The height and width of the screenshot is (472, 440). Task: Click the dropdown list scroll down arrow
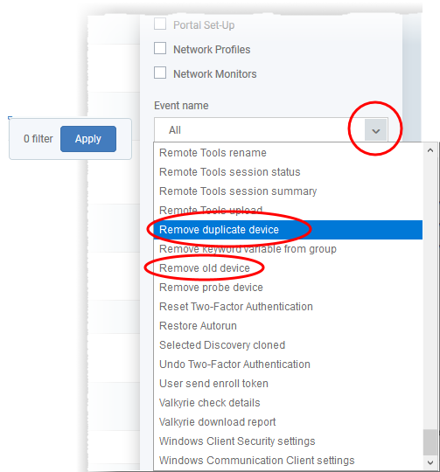coord(430,462)
